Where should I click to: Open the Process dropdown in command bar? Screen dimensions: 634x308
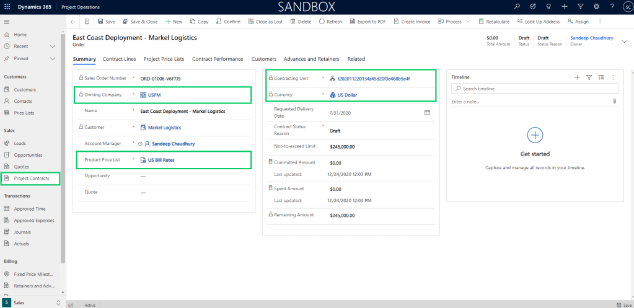pyautogui.click(x=468, y=22)
